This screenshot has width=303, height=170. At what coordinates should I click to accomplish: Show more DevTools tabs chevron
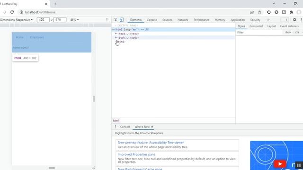pyautogui.click(x=268, y=20)
